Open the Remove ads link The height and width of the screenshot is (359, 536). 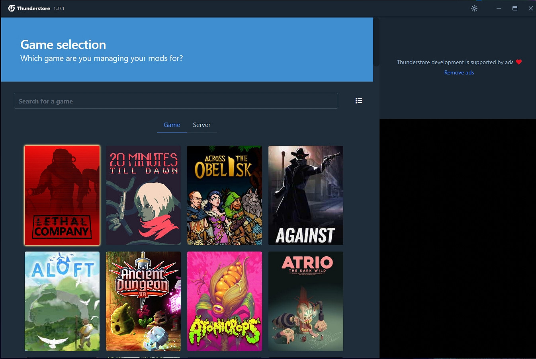(459, 72)
